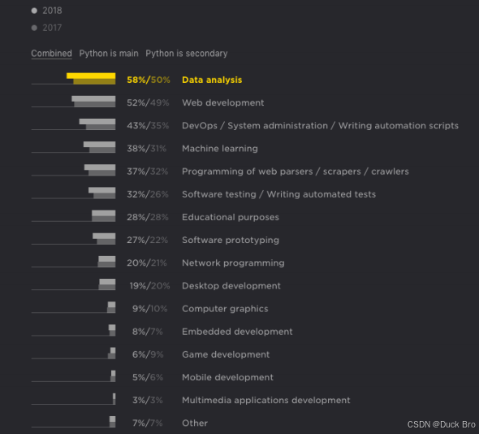479x434 pixels.
Task: Click the Game development label
Action: [226, 354]
